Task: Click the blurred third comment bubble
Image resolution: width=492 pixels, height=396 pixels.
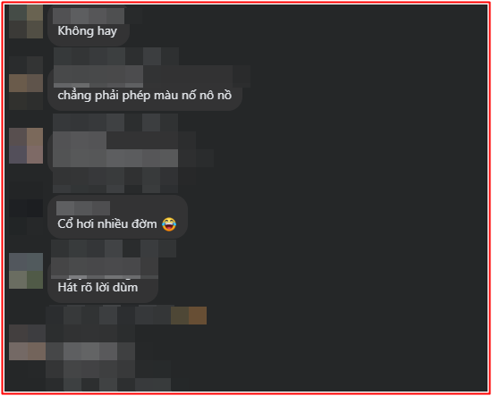Action: point(115,149)
